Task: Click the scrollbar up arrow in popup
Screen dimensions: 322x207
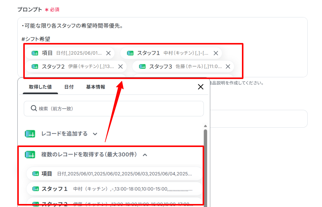Action: pyautogui.click(x=205, y=126)
